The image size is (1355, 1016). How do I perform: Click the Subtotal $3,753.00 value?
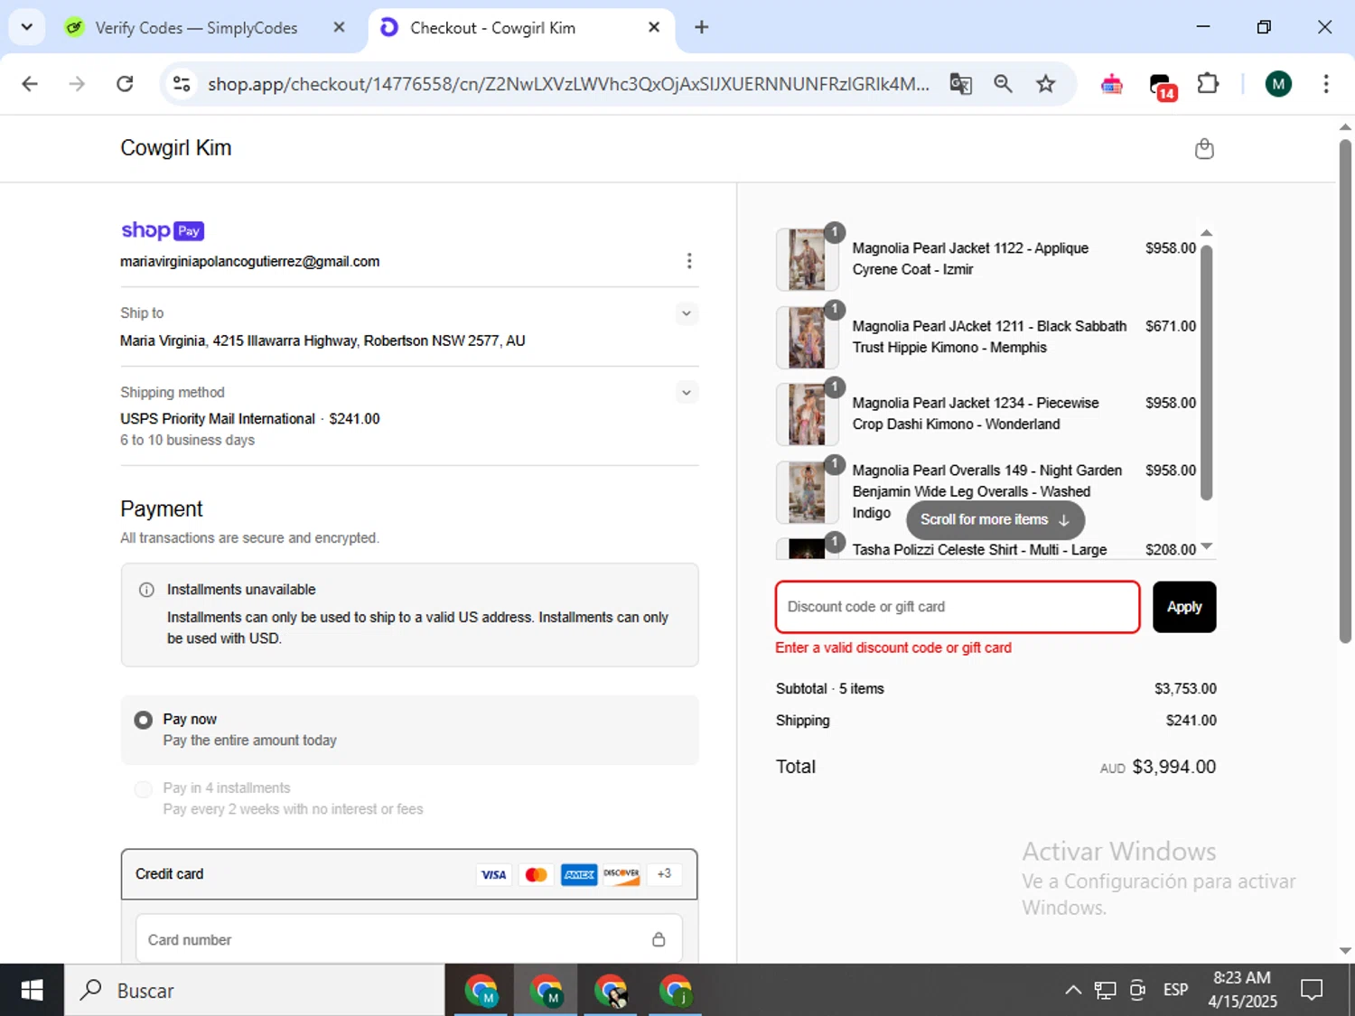click(1185, 688)
